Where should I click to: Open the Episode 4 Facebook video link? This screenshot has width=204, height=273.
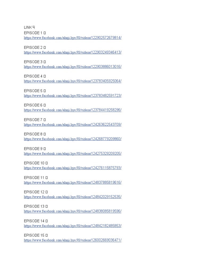tap(73, 81)
